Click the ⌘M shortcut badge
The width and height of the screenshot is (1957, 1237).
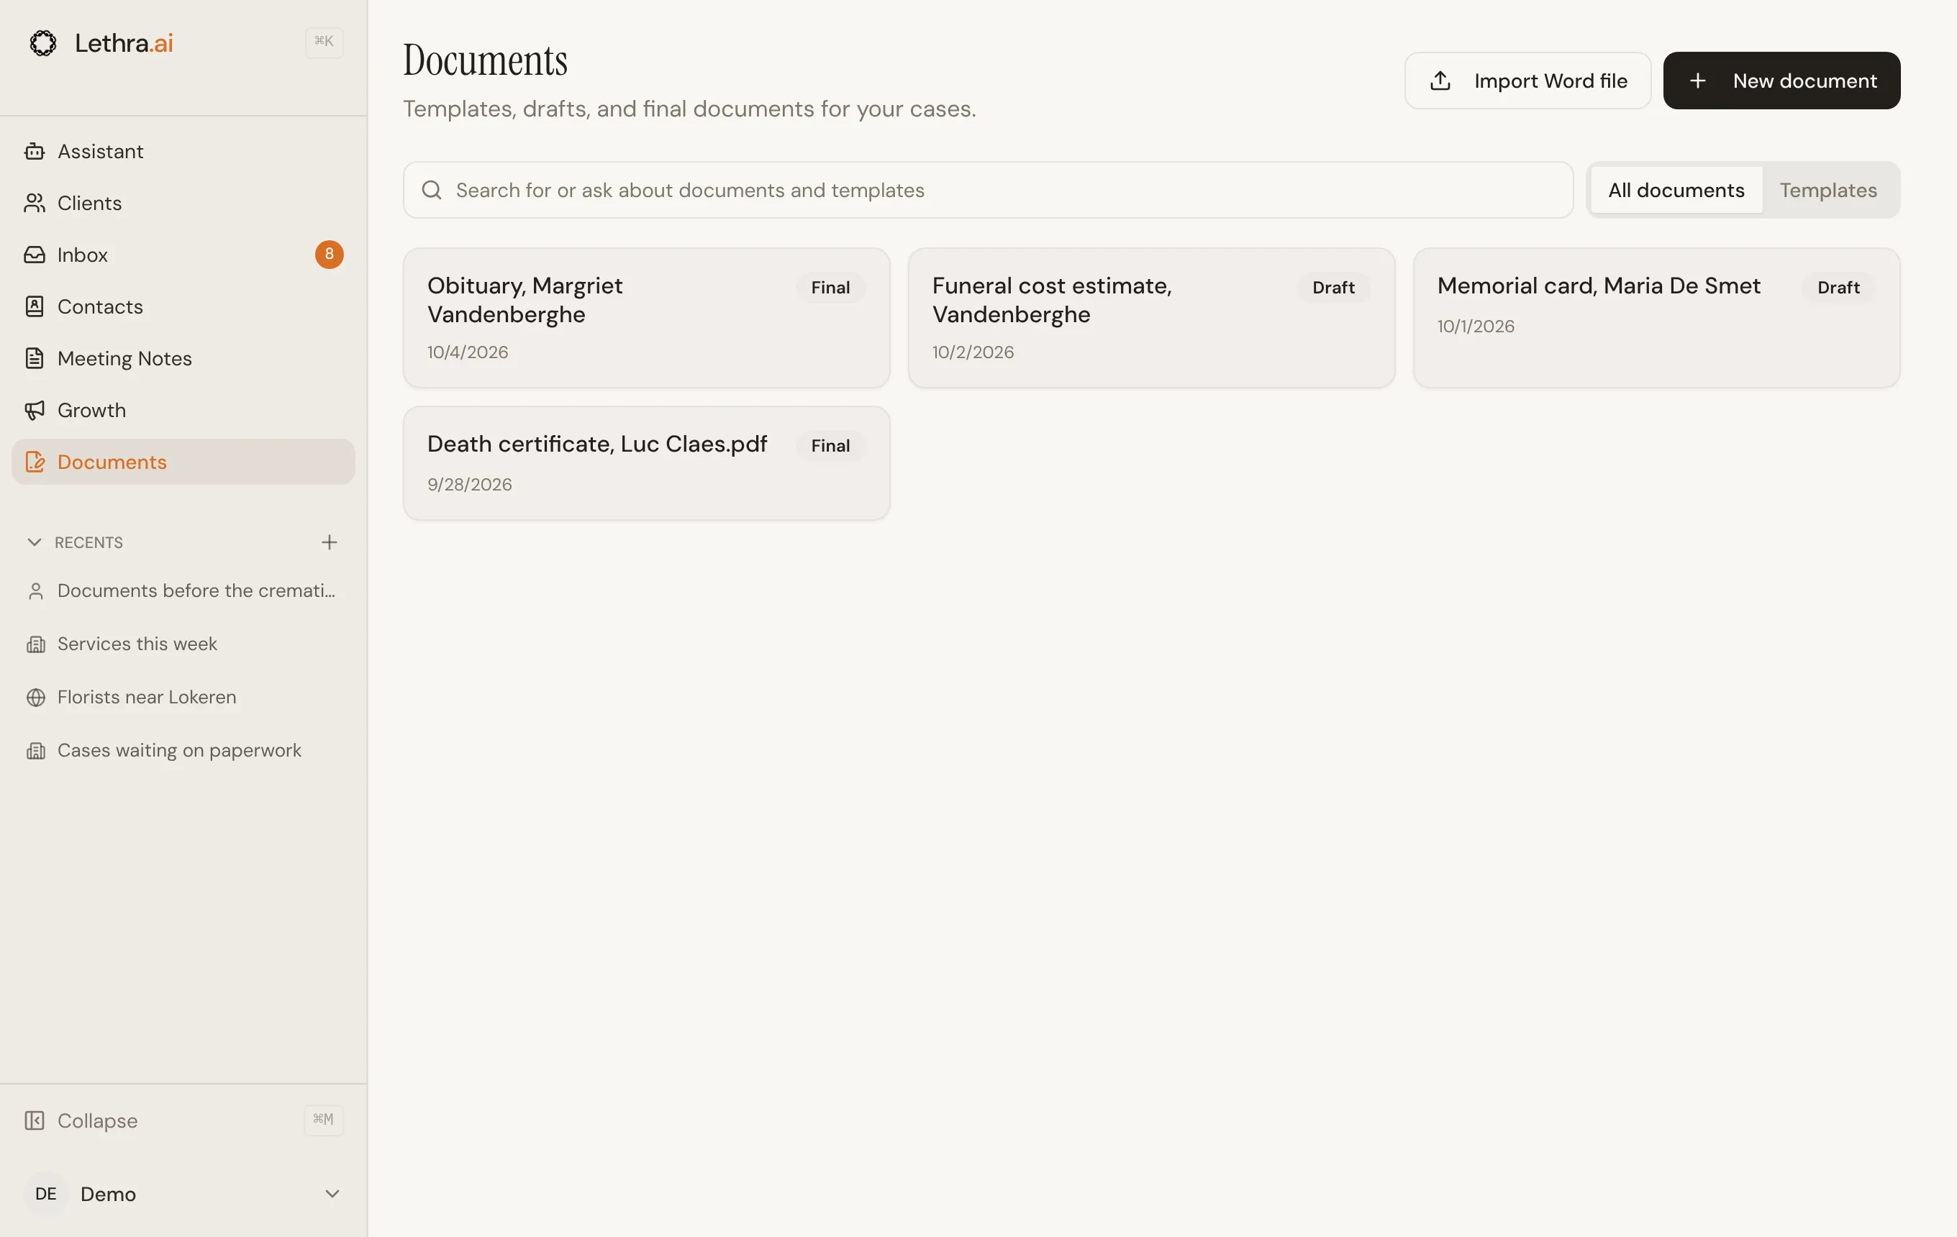point(324,1119)
